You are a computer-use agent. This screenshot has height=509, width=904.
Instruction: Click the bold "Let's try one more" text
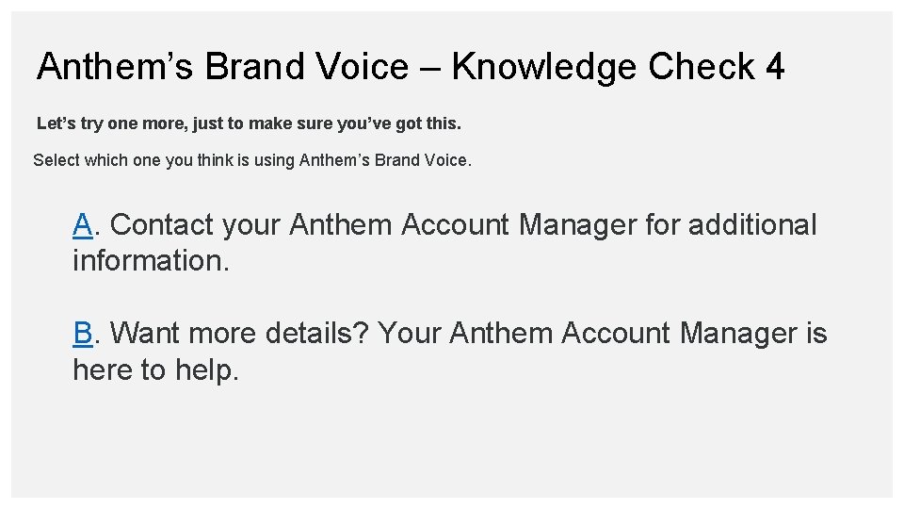coord(105,123)
